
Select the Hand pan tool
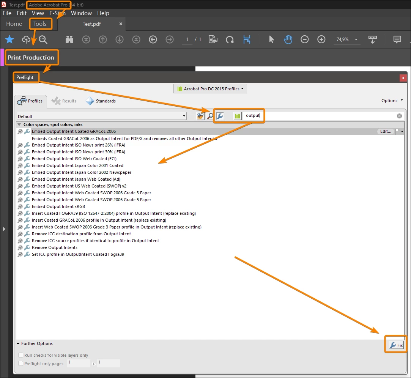[x=288, y=39]
